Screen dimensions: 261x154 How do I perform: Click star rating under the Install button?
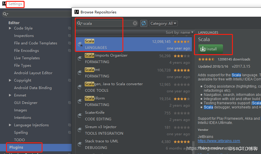(x=206, y=59)
